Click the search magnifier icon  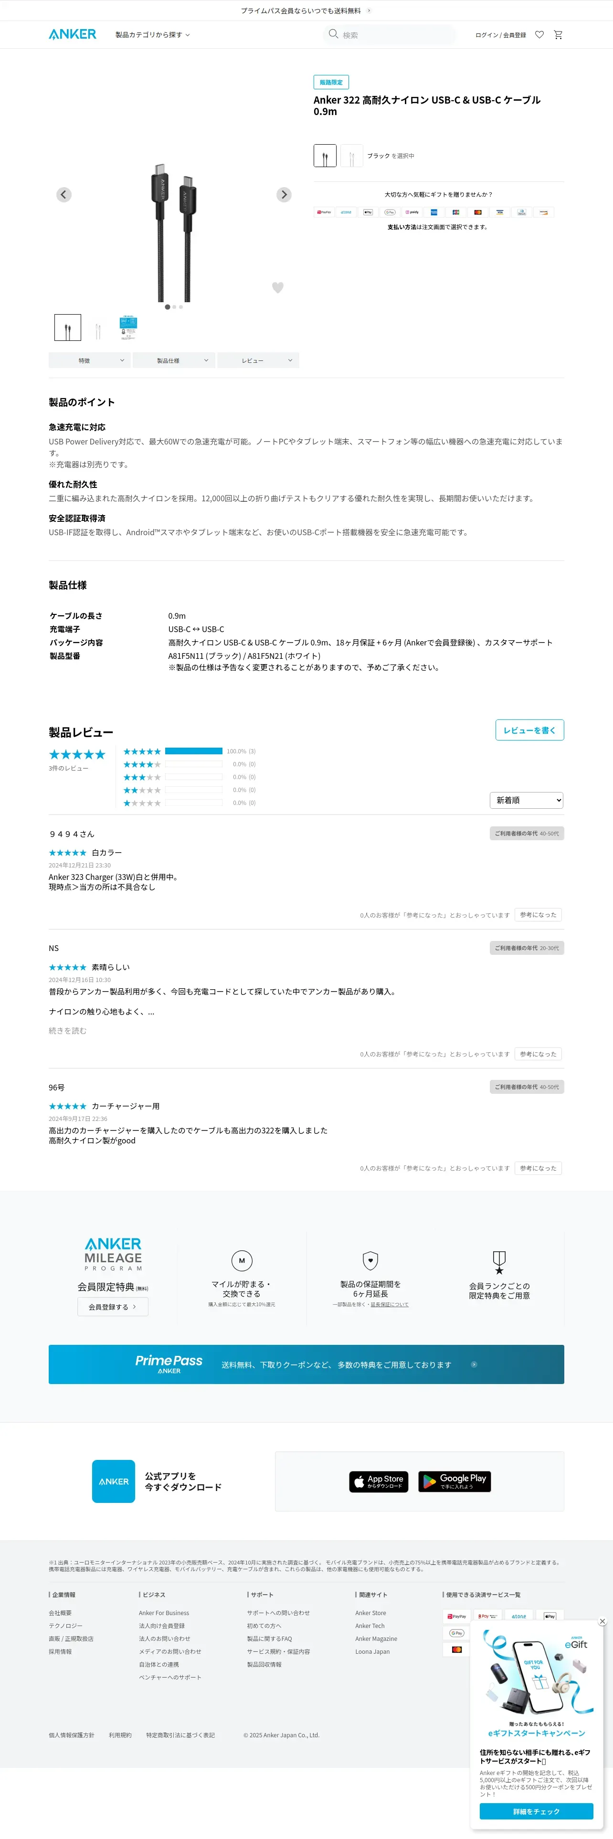coord(333,33)
